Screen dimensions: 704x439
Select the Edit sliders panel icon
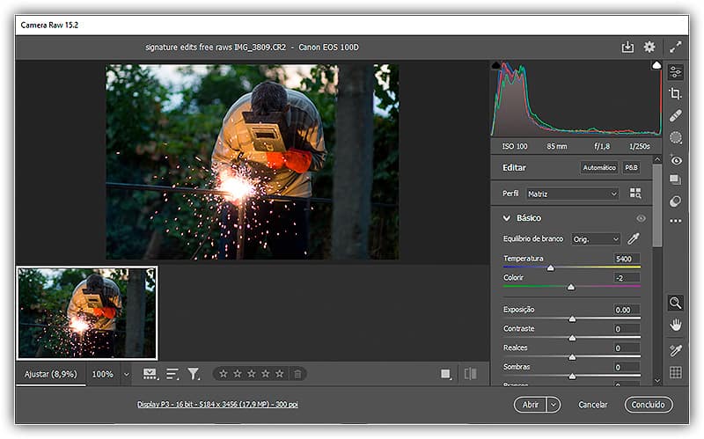point(675,72)
